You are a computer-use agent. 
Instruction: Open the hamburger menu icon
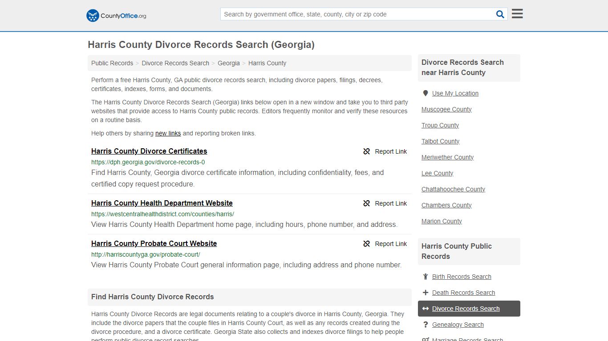coord(517,14)
